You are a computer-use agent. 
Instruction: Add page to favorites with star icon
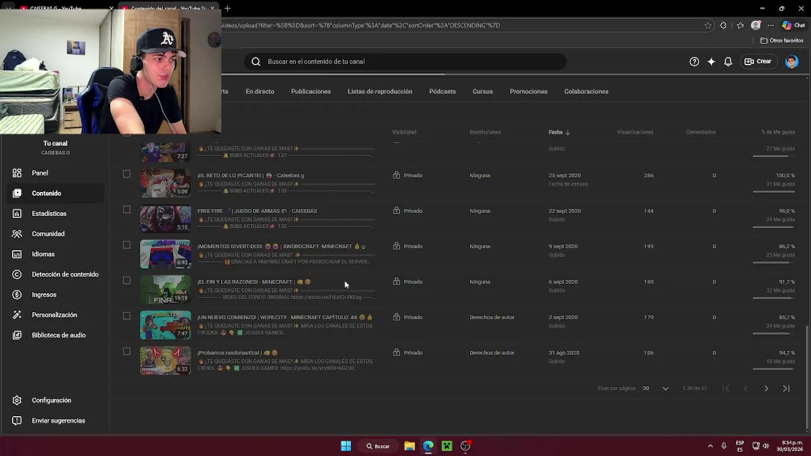tap(708, 25)
